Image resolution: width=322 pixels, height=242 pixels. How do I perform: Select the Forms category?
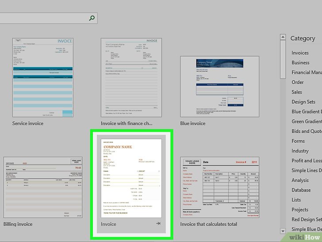click(x=298, y=141)
